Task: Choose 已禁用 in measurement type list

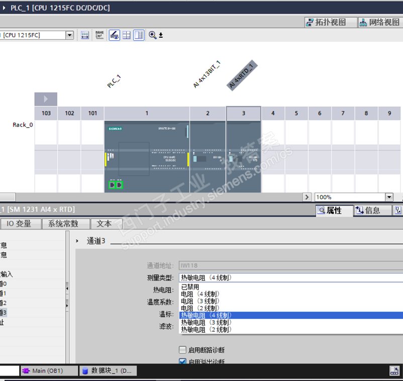Action: point(291,287)
